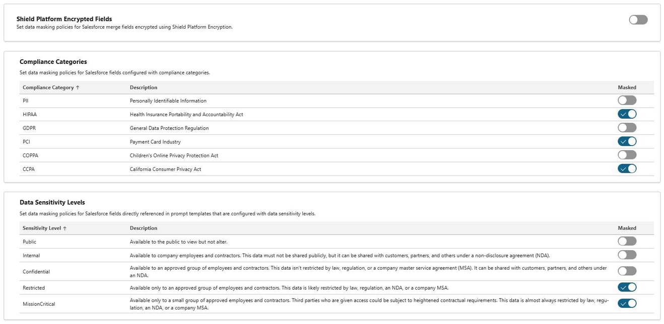
Task: Click the Masked header in Compliance Categories
Action: 627,87
